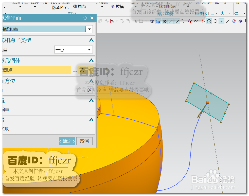
Task: Collapse the 偏置 section using its chevron
Action: coord(91,100)
